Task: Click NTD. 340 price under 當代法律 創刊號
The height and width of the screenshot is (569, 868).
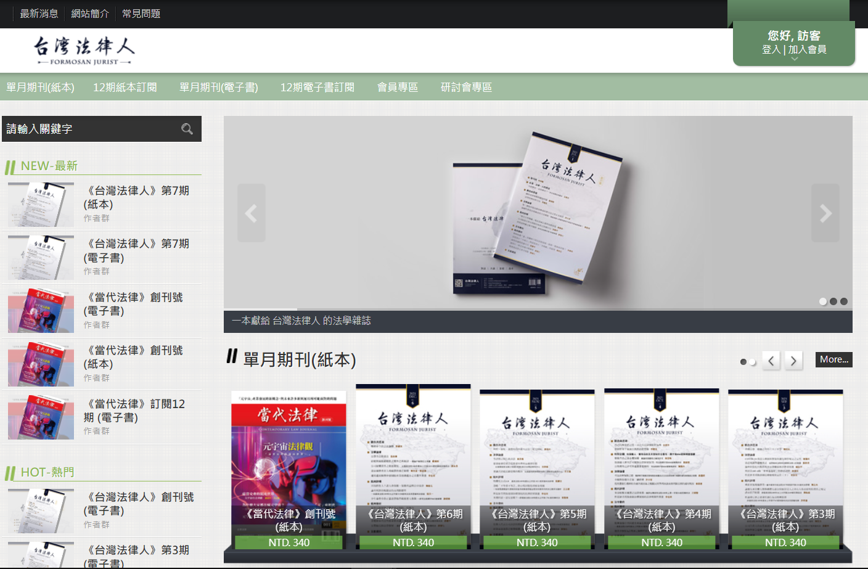Action: click(289, 542)
